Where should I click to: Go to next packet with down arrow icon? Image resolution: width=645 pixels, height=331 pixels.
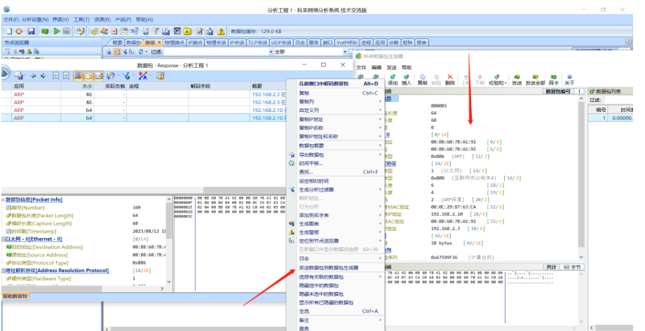[43, 76]
